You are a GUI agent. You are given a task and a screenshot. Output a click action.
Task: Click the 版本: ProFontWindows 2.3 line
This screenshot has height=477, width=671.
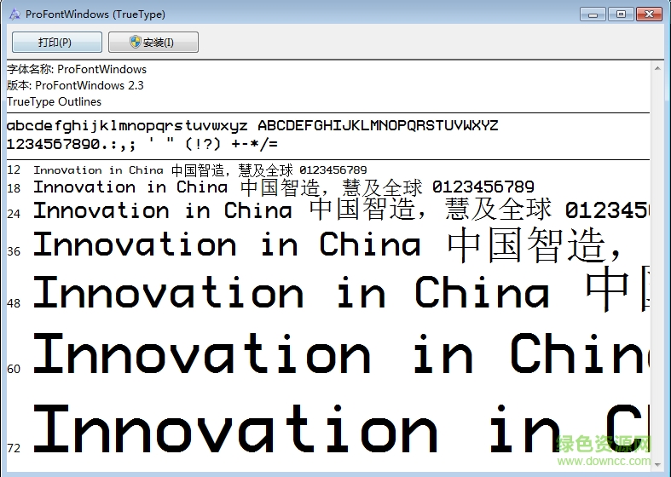(75, 85)
